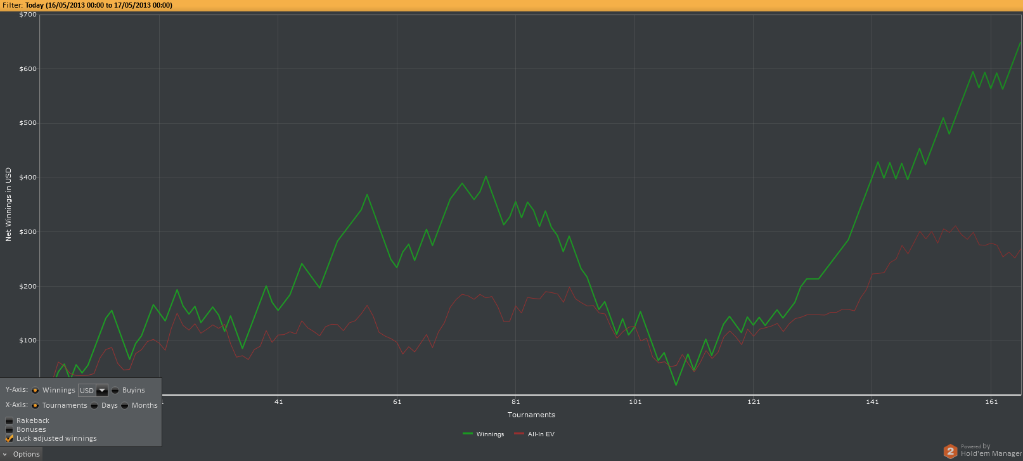Screen dimensions: 1023x461
Task: Choose Months for the X-Axis
Action: tap(125, 405)
